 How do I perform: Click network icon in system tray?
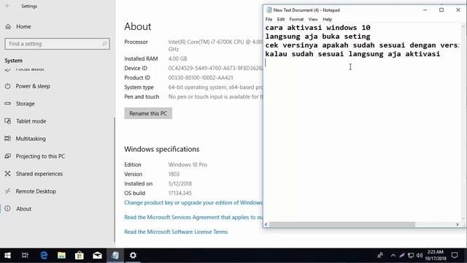pos(411,255)
